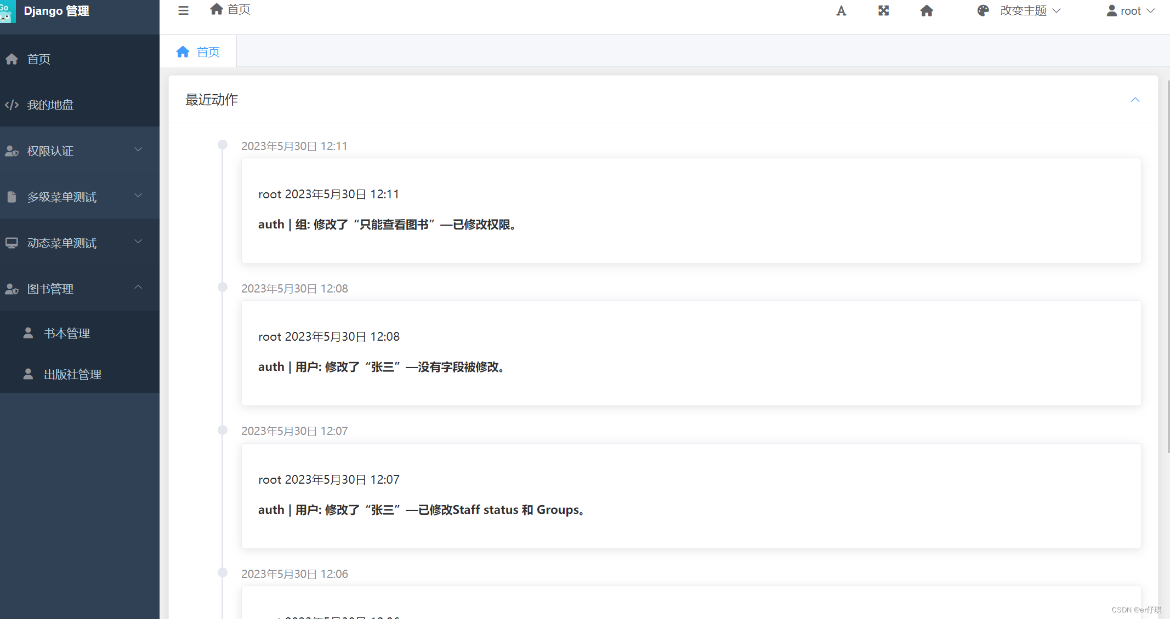Enter fullscreen mode via expand icon

(883, 10)
